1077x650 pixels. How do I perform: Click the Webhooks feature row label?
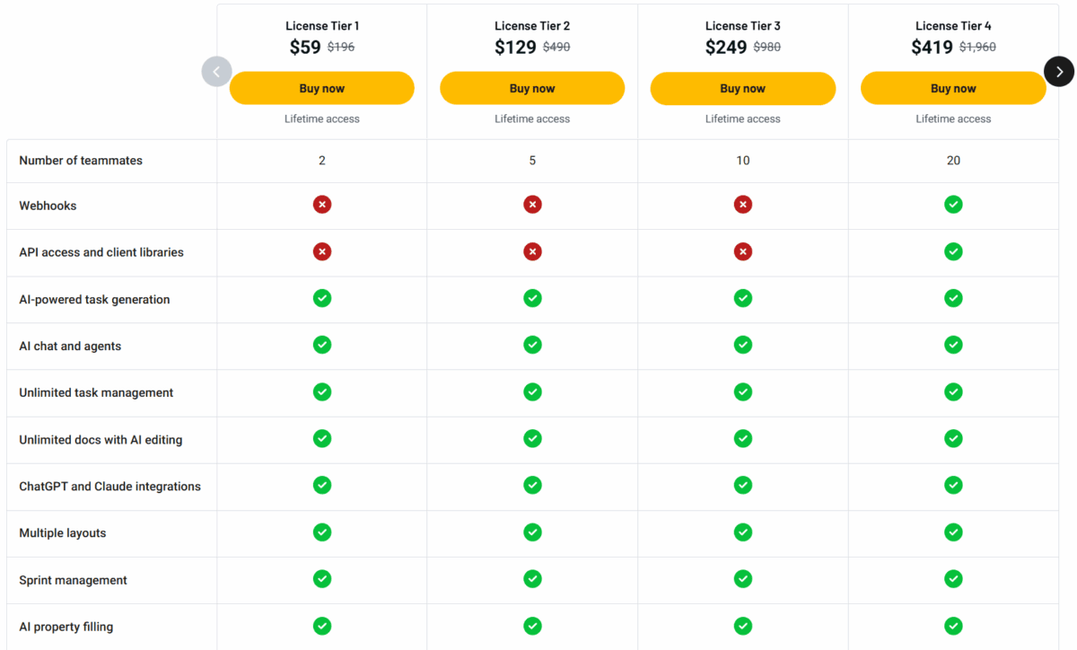coord(48,206)
